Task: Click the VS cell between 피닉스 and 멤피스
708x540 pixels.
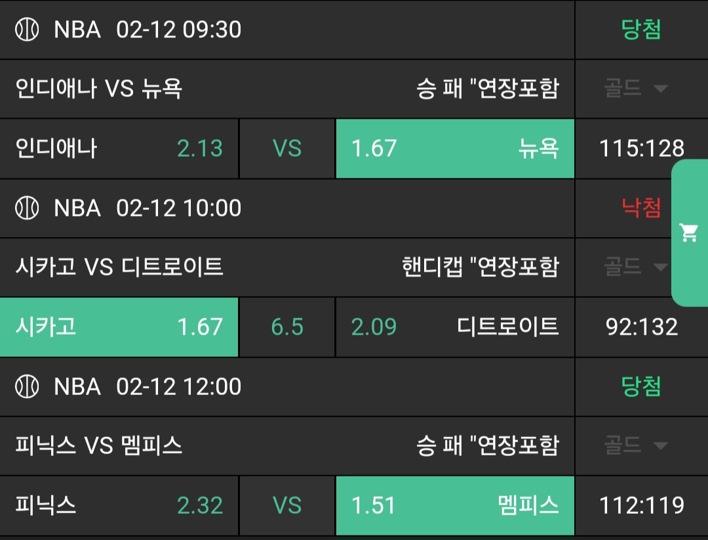Action: [287, 505]
